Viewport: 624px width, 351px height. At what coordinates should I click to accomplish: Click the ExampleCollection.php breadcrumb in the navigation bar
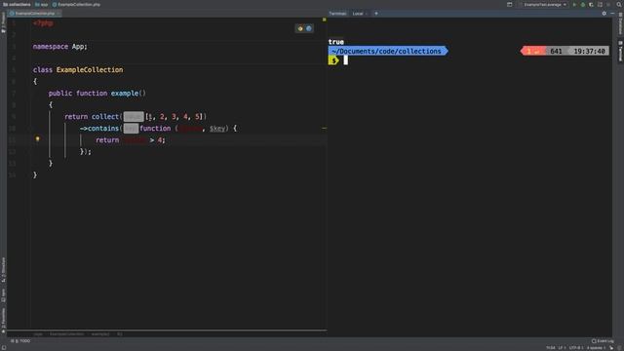[x=76, y=4]
